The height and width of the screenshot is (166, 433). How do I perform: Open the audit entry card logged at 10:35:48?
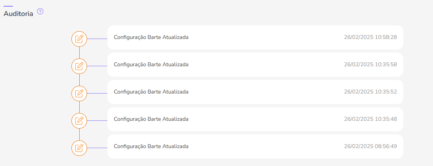pyautogui.click(x=255, y=119)
